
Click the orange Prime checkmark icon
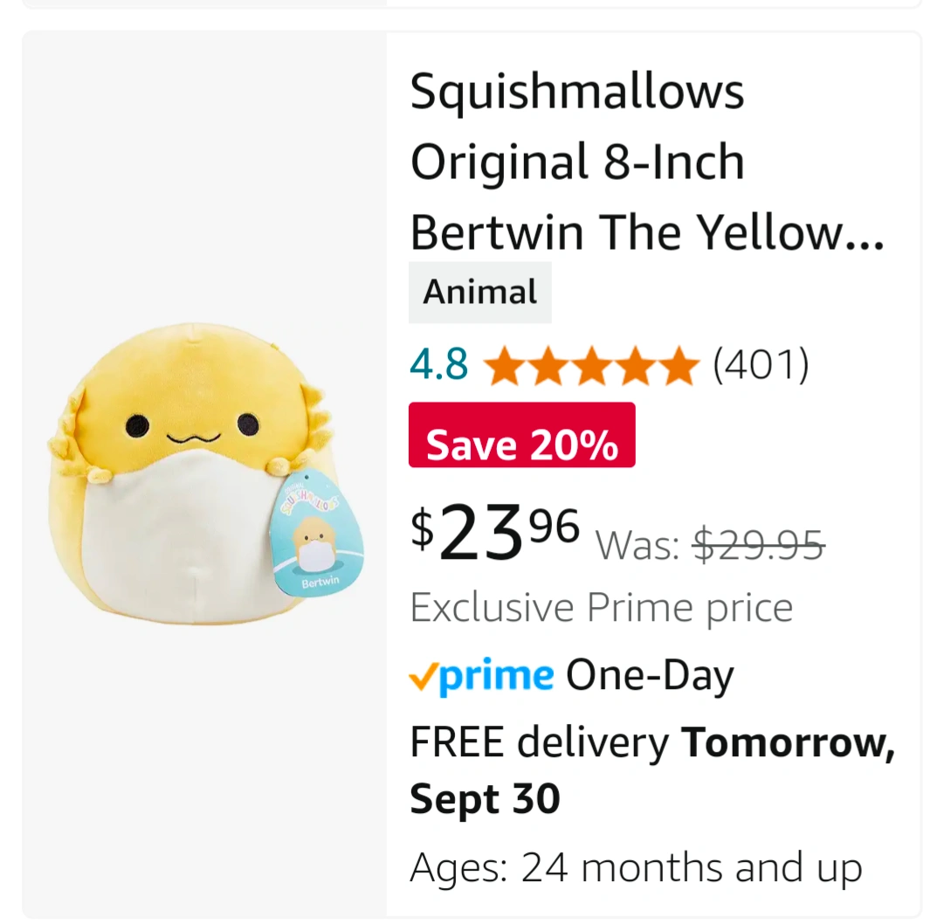424,677
